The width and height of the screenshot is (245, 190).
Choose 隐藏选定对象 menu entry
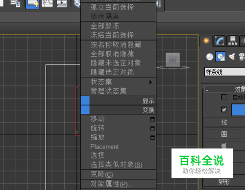point(119,72)
